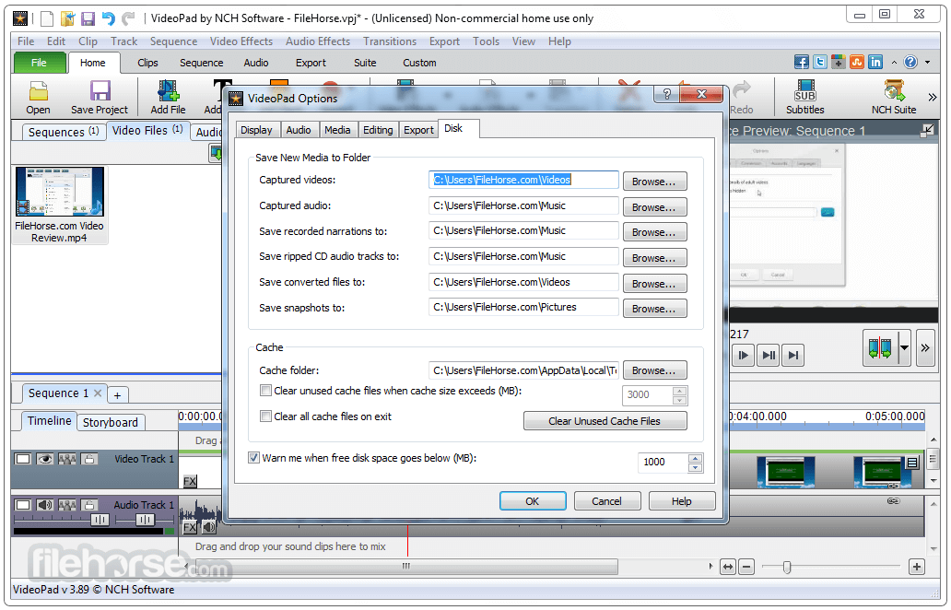Click Save snapshots to path field

(523, 308)
